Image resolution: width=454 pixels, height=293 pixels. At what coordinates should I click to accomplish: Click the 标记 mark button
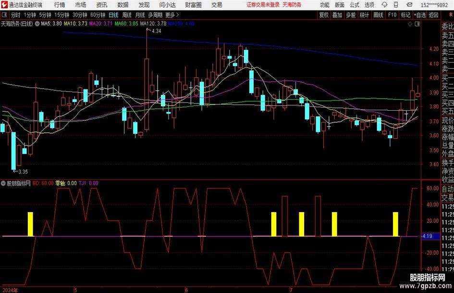click(x=405, y=15)
